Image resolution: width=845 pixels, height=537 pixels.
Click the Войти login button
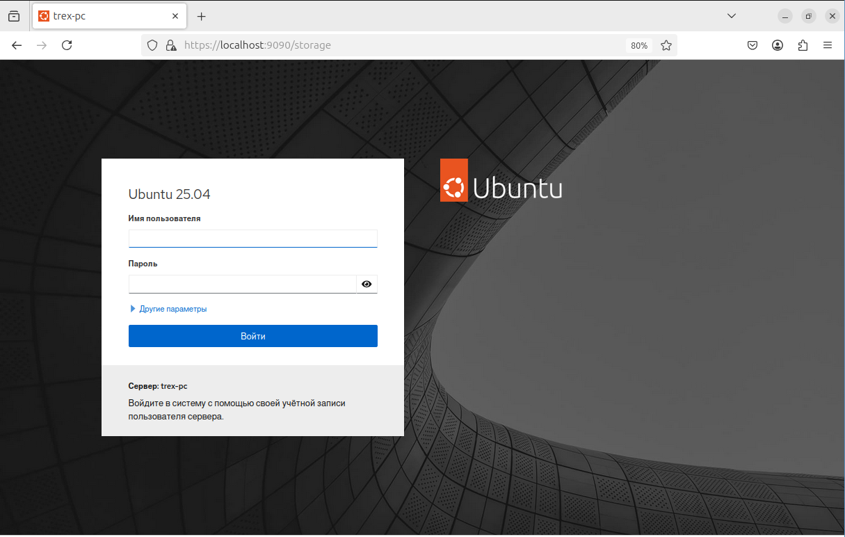coord(252,336)
